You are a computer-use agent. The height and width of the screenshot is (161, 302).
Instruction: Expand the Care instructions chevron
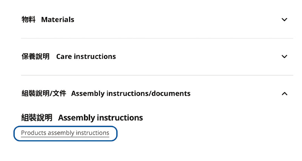tap(285, 57)
